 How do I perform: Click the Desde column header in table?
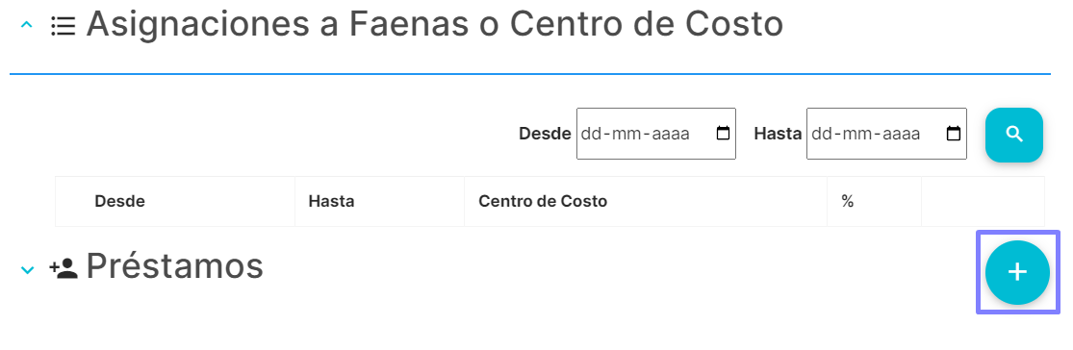(119, 202)
